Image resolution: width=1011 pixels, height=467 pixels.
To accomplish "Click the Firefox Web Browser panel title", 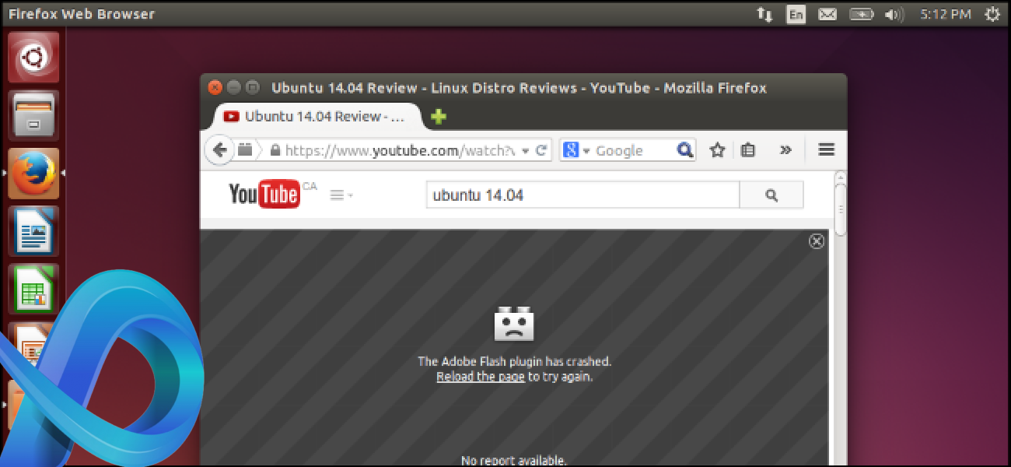I will click(82, 14).
